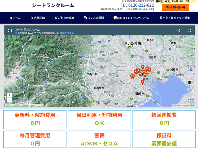The height and width of the screenshot is (149, 198).
Task: Click the お問い合わせ orange button
Action: click(x=175, y=7)
